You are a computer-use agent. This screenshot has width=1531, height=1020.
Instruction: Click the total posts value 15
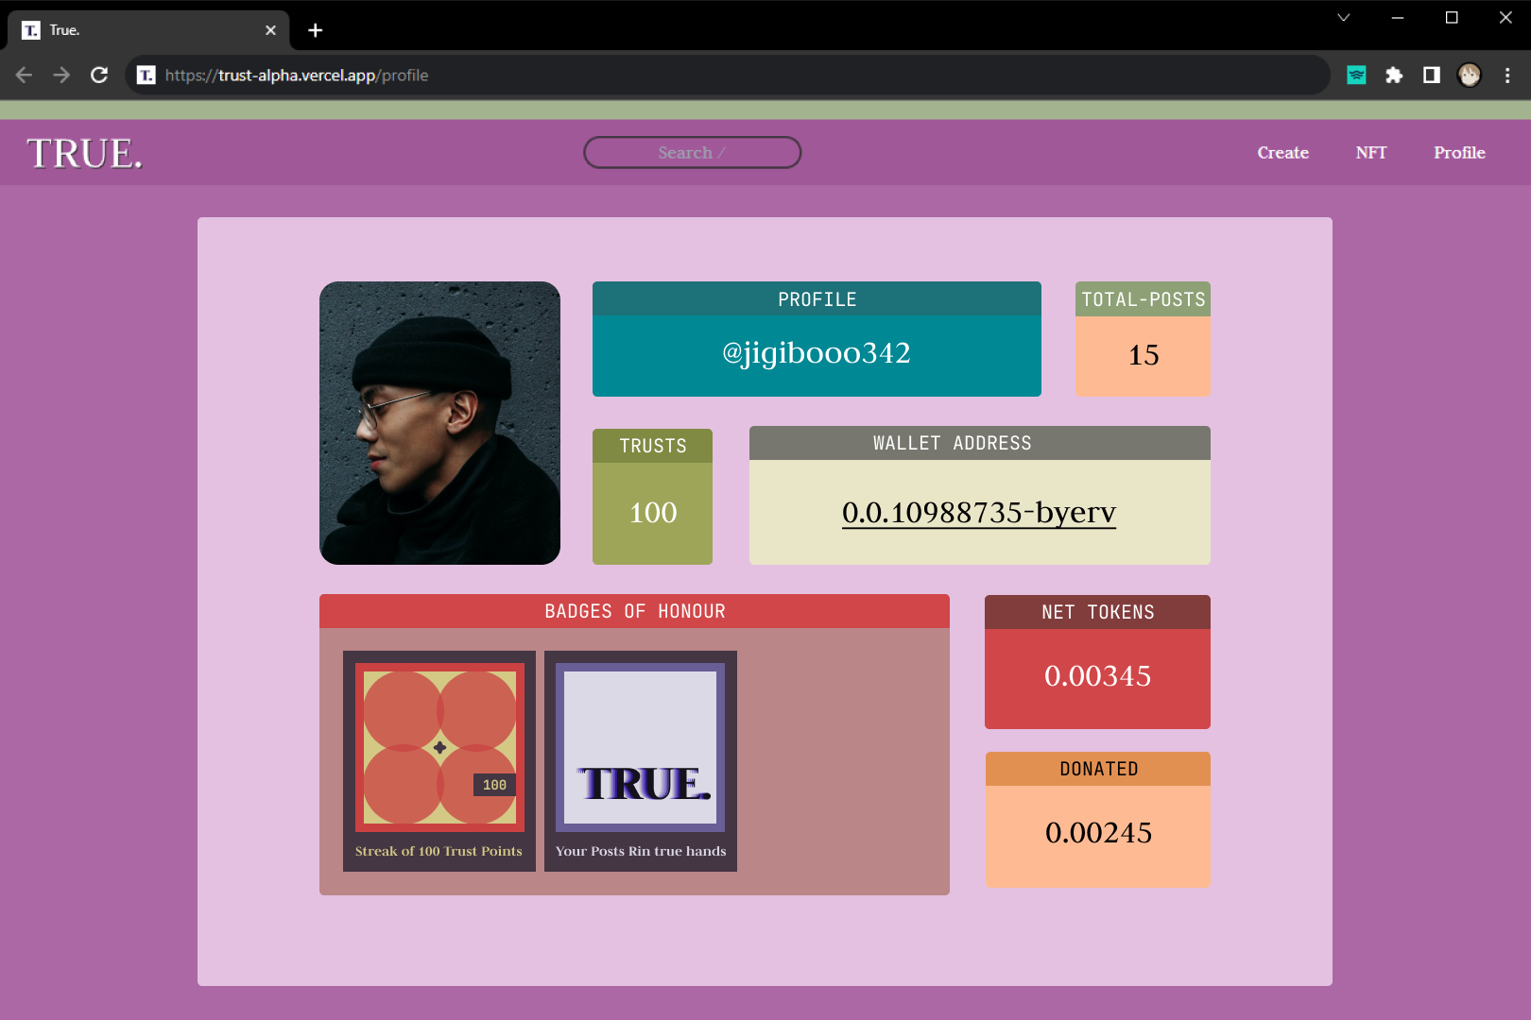tap(1144, 355)
